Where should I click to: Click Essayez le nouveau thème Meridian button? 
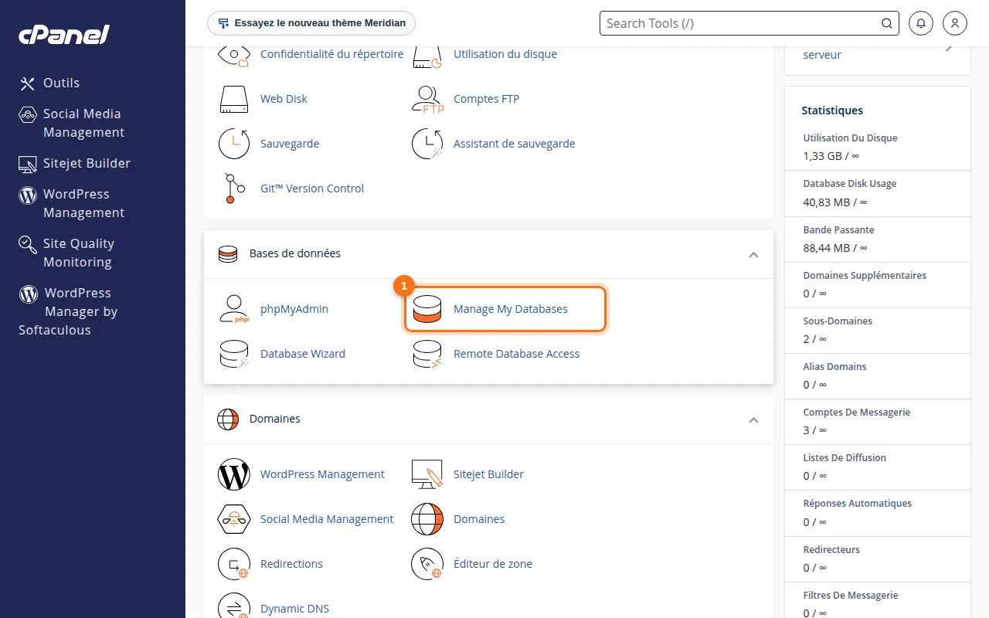click(x=311, y=23)
